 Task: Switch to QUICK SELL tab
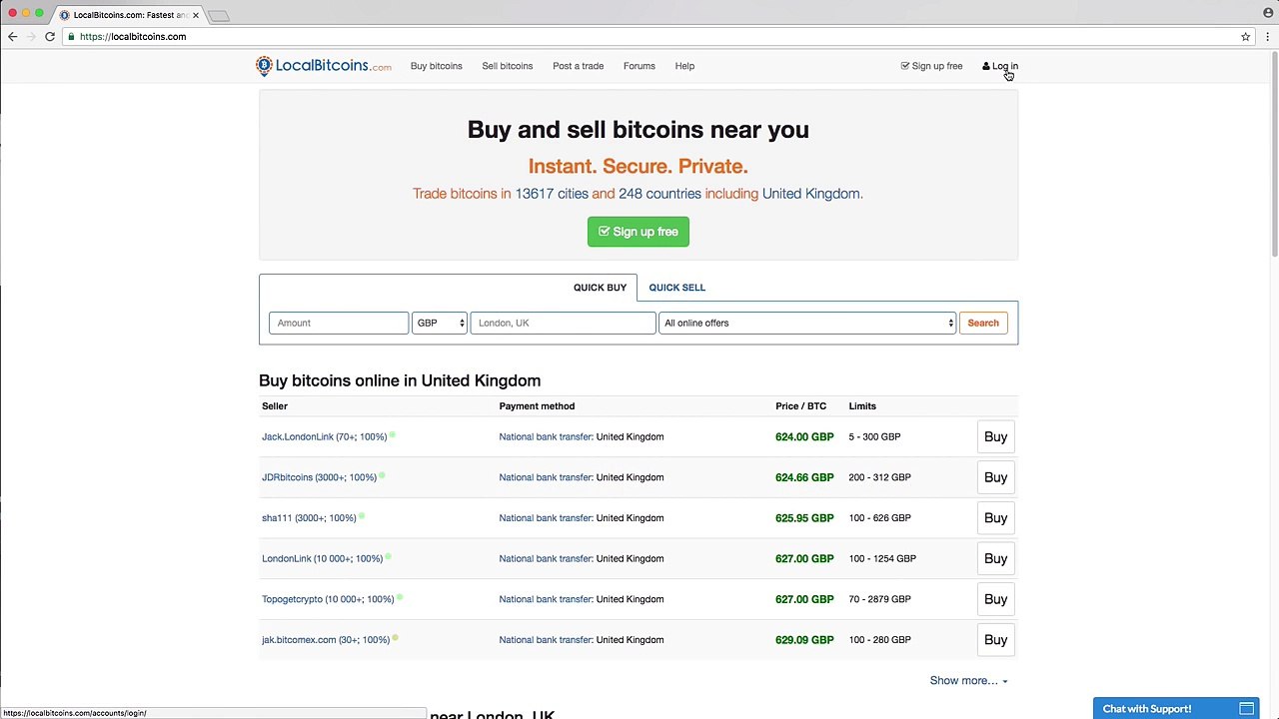coord(676,288)
